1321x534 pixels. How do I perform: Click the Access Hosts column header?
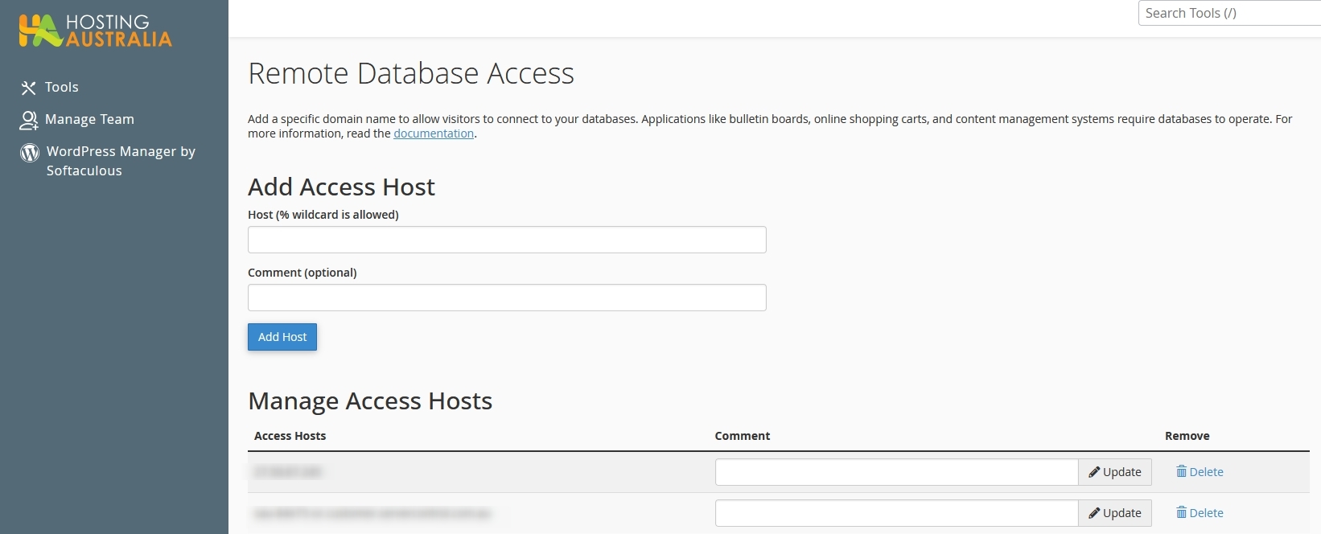[290, 436]
